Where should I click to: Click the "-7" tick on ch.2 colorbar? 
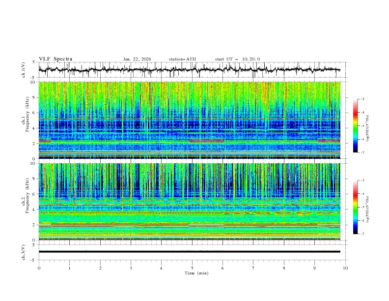pyautogui.click(x=362, y=234)
